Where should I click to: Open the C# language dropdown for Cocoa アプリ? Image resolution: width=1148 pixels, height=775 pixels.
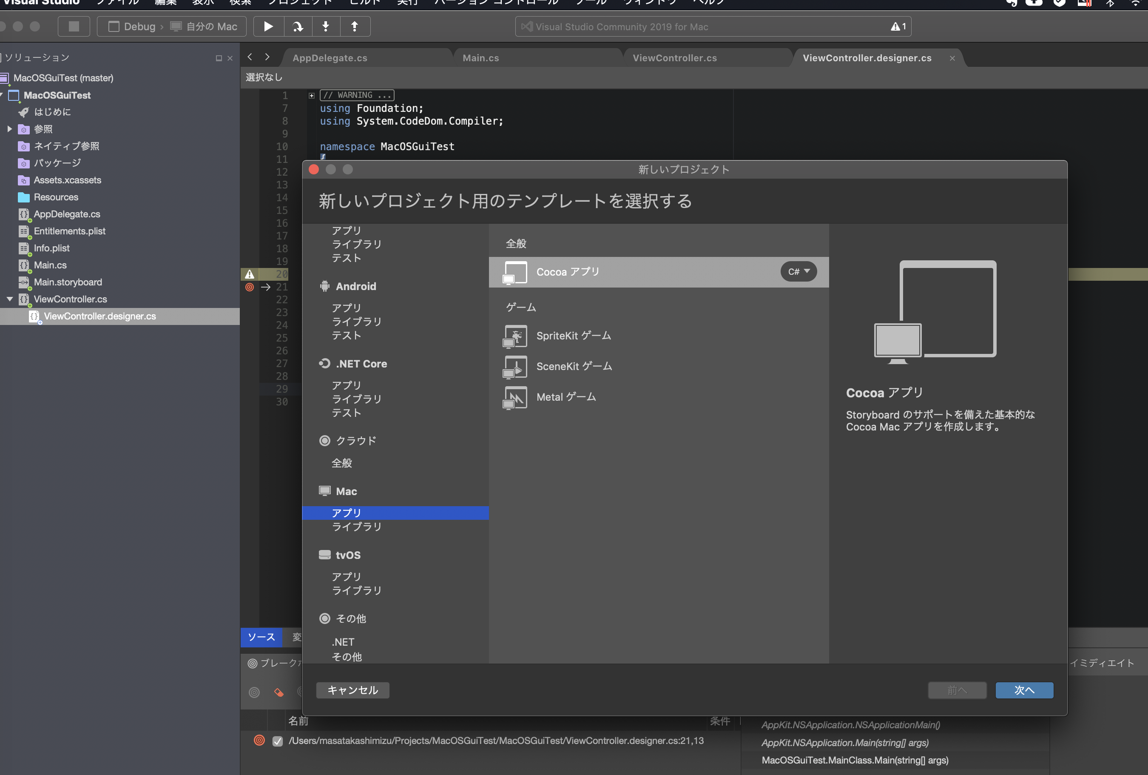coord(798,271)
